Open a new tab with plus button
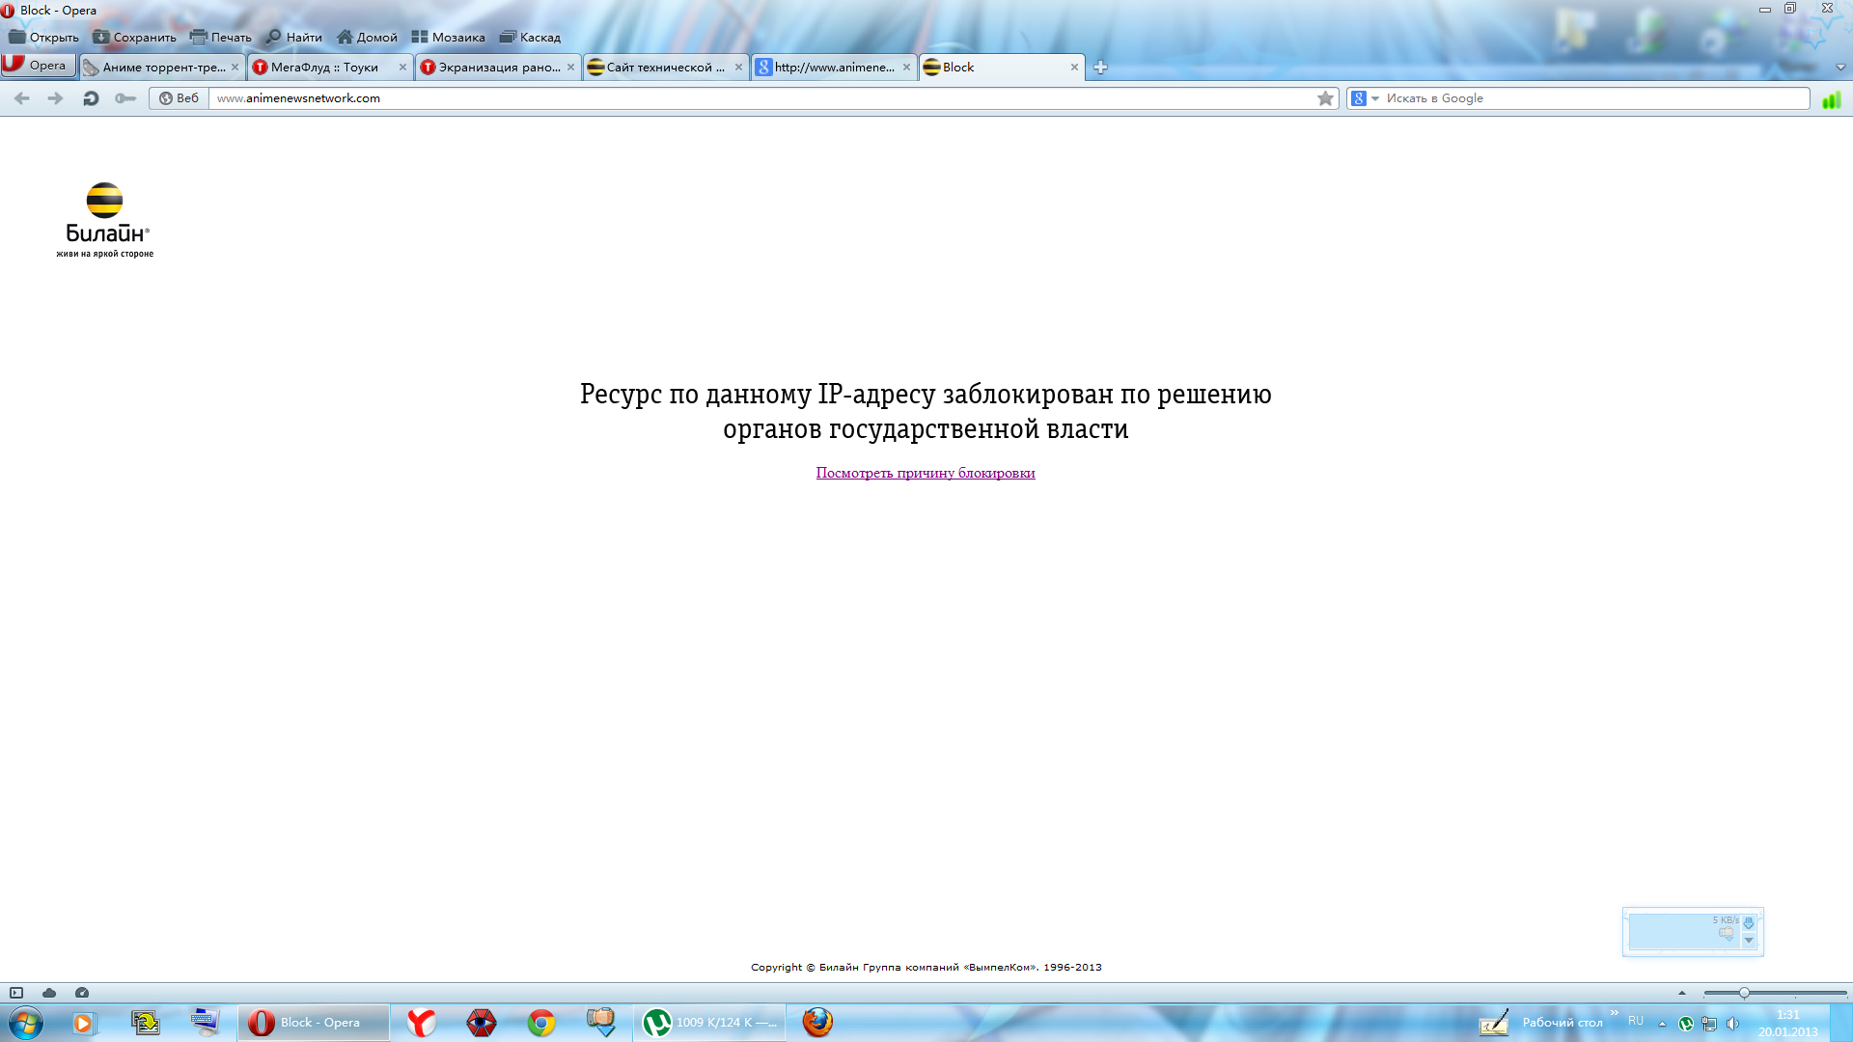 tap(1100, 68)
